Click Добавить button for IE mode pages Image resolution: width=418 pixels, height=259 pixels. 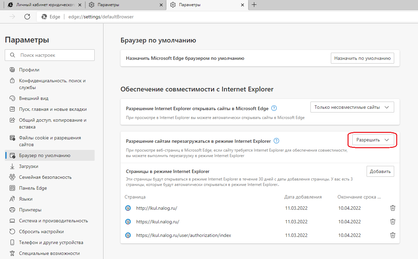380,171
